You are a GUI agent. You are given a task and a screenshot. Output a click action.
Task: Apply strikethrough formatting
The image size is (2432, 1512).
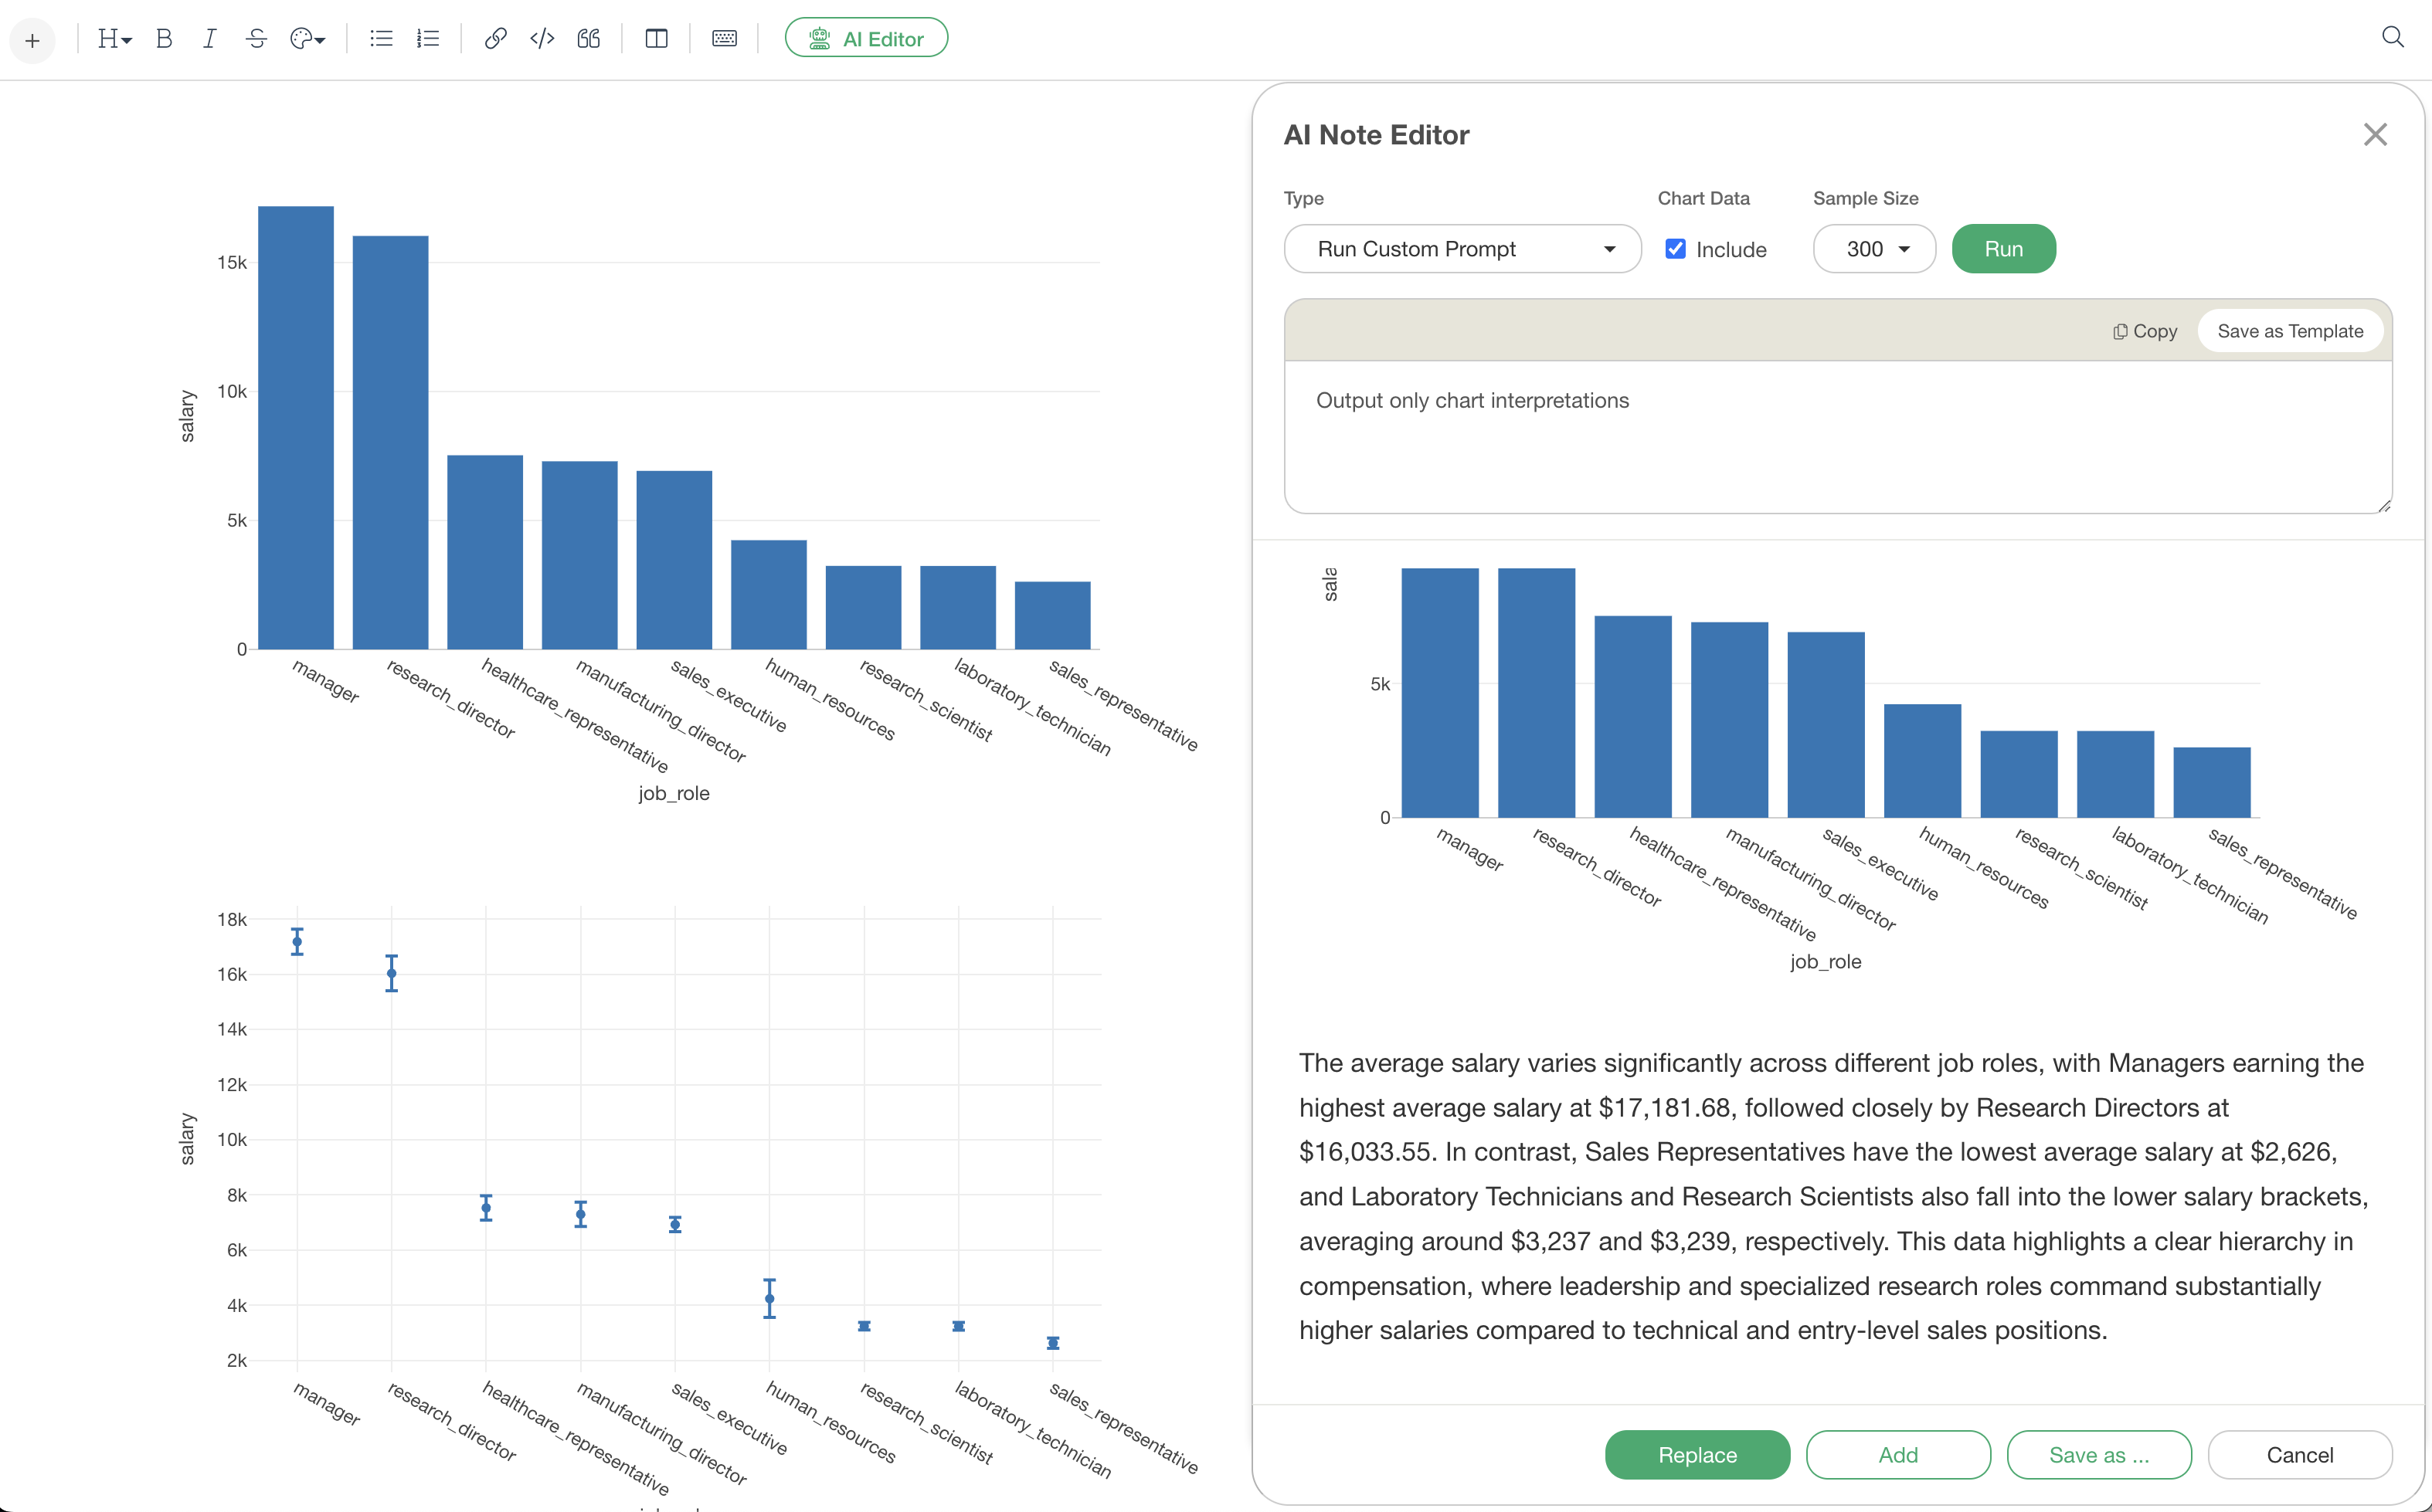point(256,39)
